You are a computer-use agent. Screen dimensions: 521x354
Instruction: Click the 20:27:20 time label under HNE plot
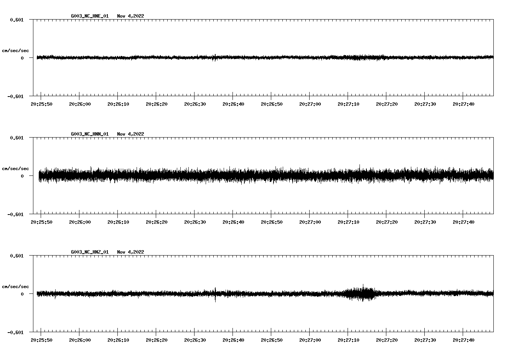point(387,104)
